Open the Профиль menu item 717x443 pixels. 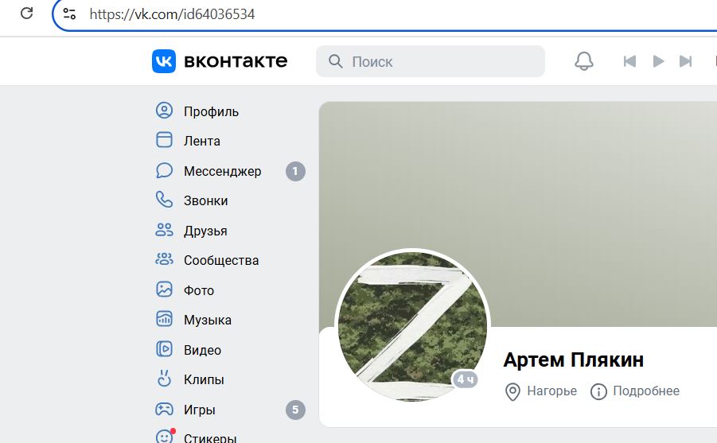point(211,111)
